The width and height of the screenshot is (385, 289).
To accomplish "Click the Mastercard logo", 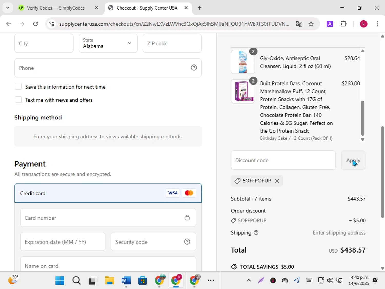I will pos(189,193).
